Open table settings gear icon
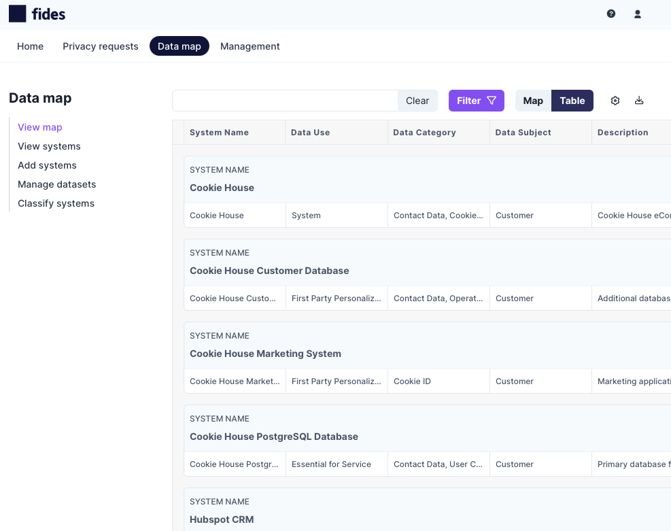Screen dimensions: 671x531 pos(615,101)
